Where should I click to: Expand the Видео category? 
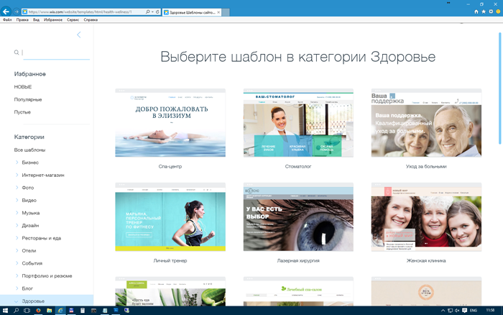(x=17, y=200)
